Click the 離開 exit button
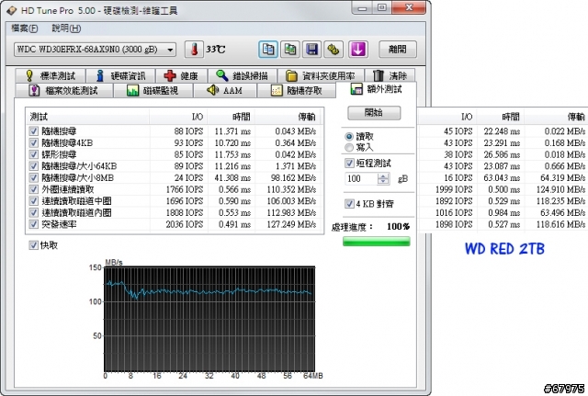This screenshot has height=396, width=588. 398,49
